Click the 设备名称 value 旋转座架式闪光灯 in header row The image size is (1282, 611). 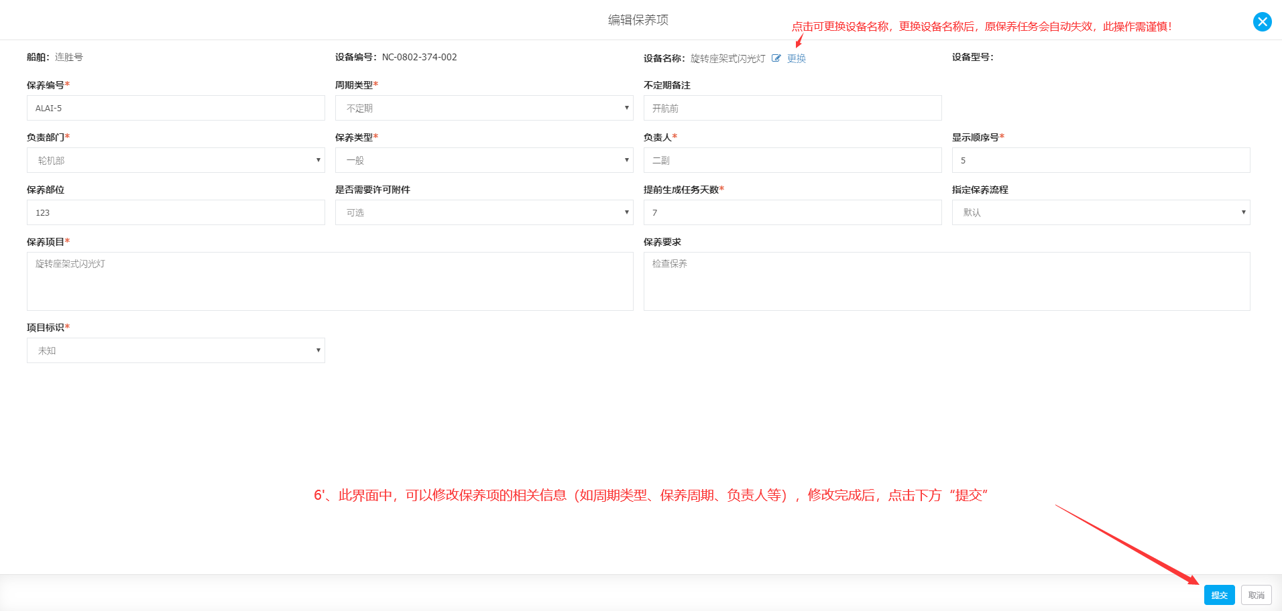coord(727,58)
